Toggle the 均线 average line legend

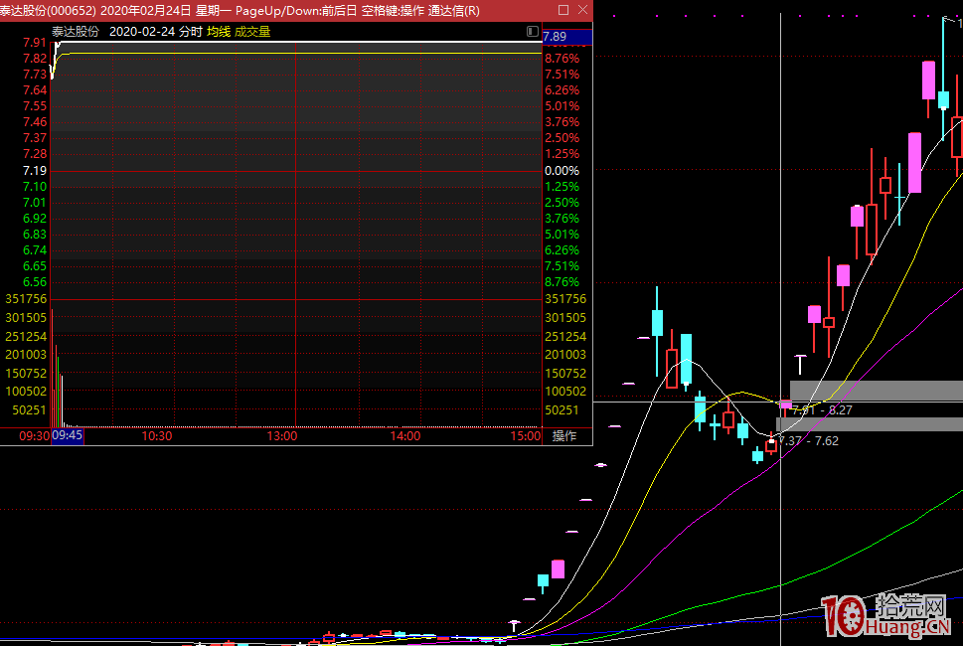pos(218,32)
